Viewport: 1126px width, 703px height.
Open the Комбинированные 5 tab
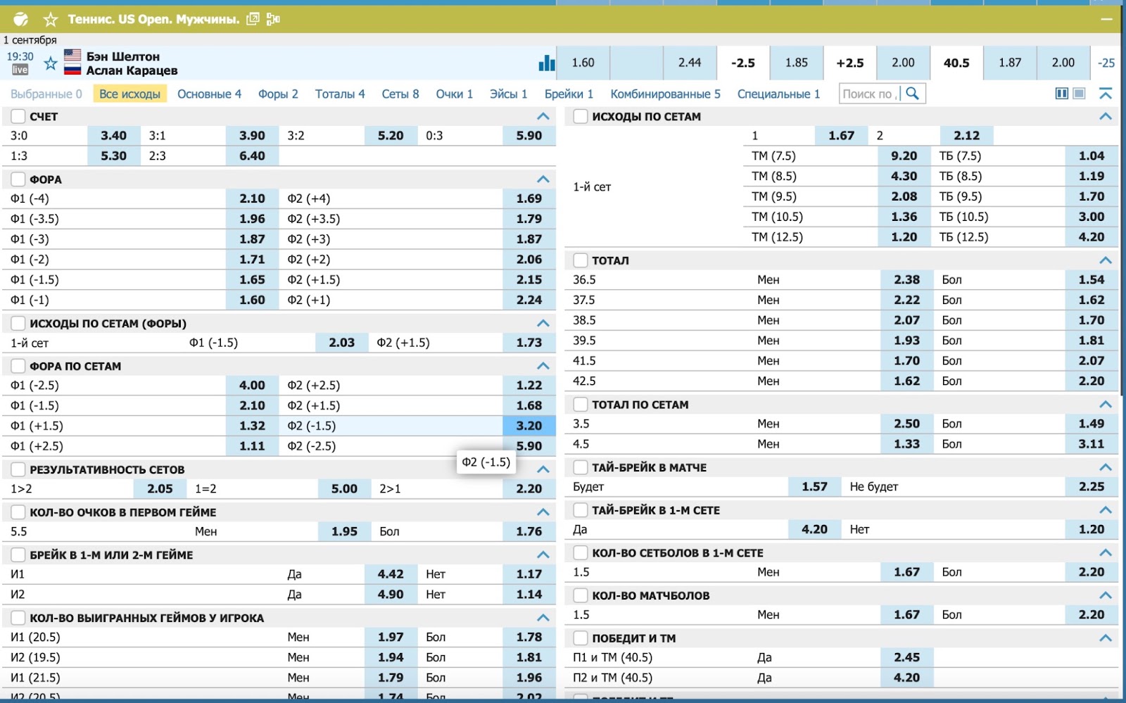pyautogui.click(x=666, y=94)
